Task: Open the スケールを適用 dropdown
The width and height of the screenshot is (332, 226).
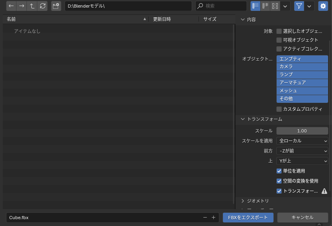Action: (x=302, y=141)
